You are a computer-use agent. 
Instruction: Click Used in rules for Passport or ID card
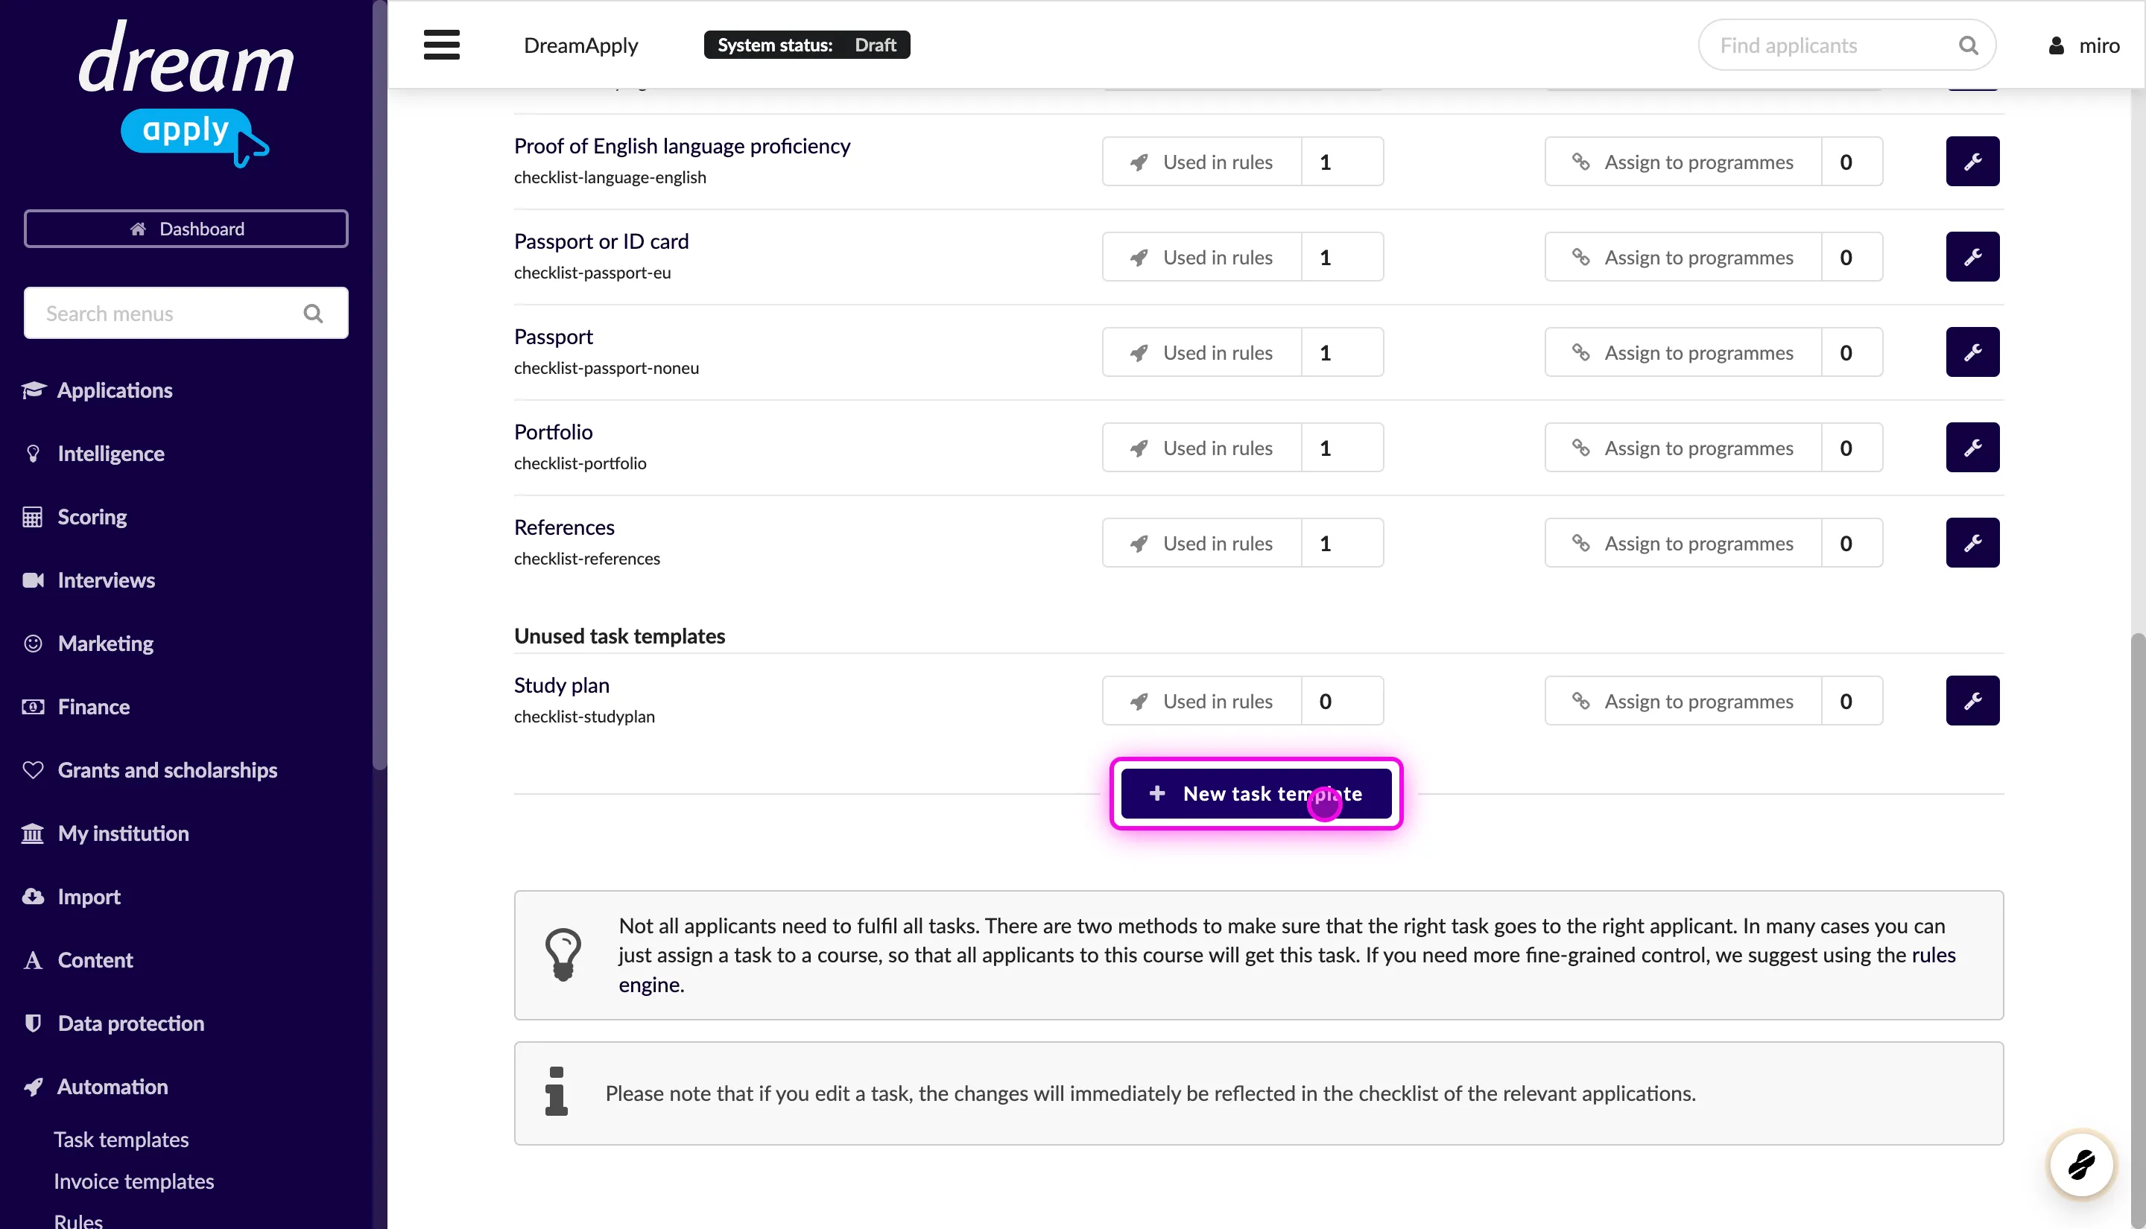[1243, 257]
